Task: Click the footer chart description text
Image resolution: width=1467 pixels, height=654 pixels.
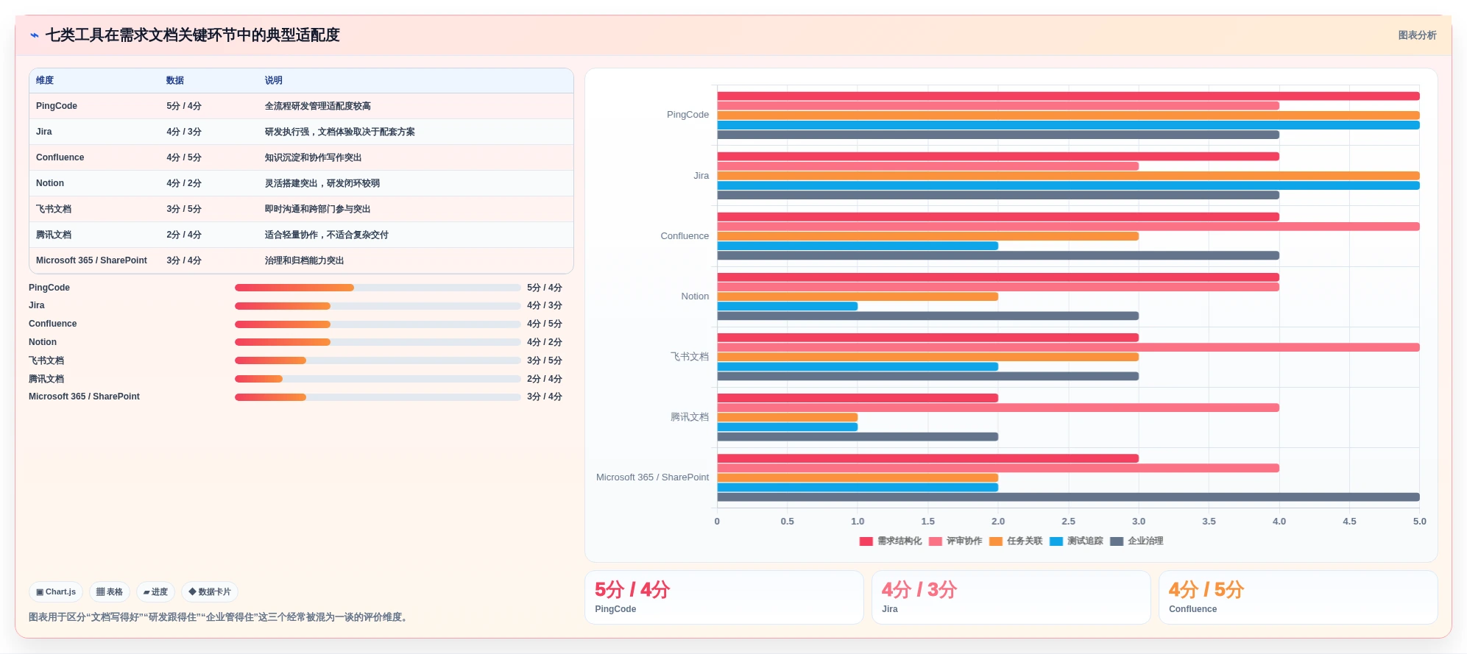Action: pyautogui.click(x=219, y=618)
